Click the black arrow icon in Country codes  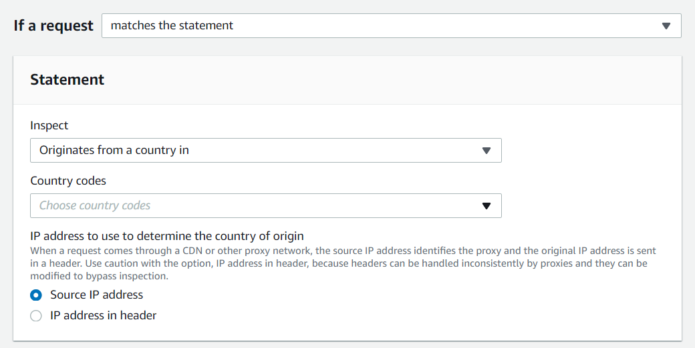(486, 205)
